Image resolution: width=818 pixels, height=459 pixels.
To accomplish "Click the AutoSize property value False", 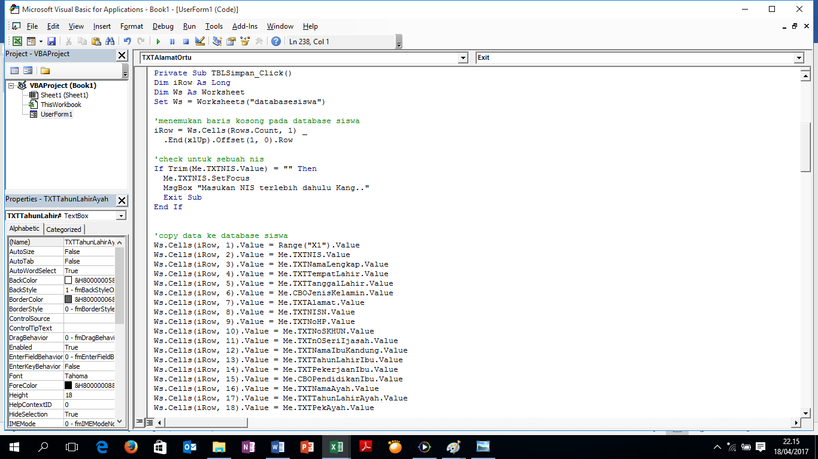I will [x=89, y=252].
